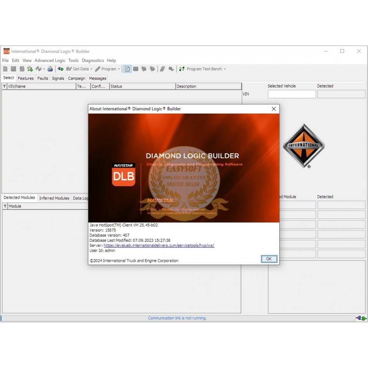Click the 'Database Last Modified' line
368x368 pixels.
click(130, 240)
